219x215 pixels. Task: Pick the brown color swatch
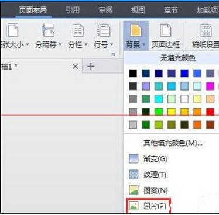tap(210, 124)
